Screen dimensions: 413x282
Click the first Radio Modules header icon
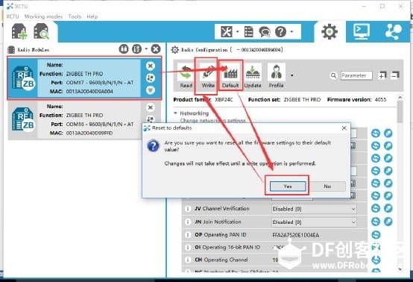click(124, 49)
